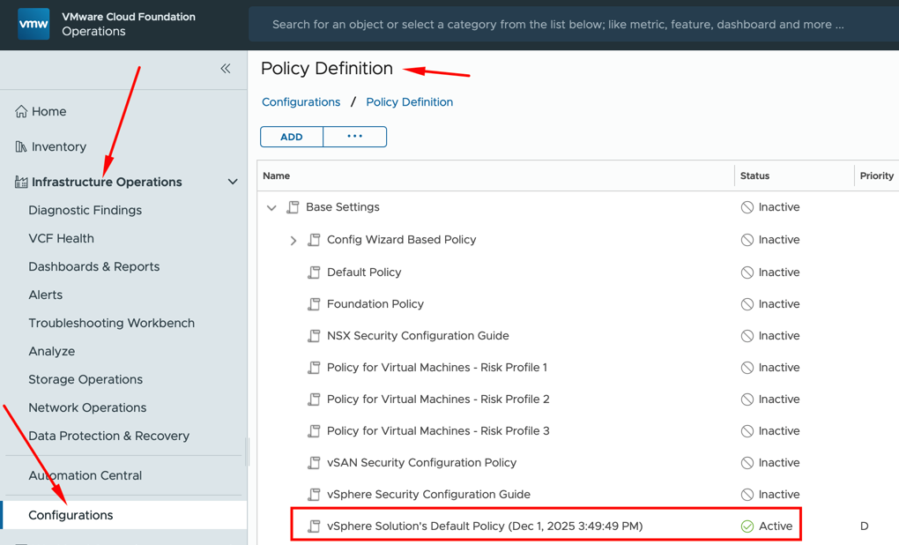
Task: Click the Home icon in sidebar
Action: (21, 112)
